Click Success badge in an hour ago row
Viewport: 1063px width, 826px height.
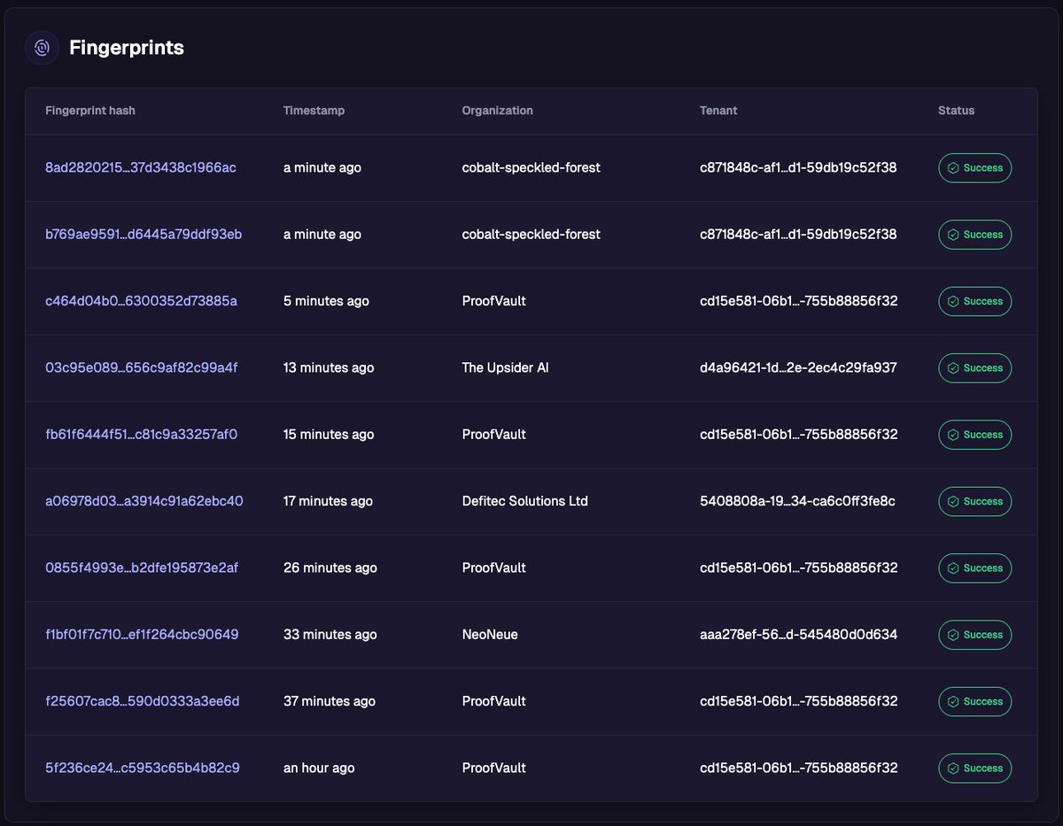974,768
